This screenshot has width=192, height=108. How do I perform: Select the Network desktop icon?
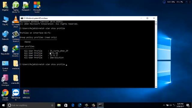pos(5,35)
